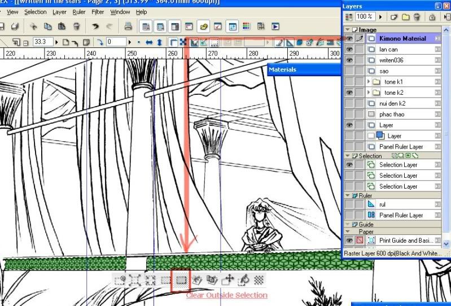This screenshot has height=306, width=451.
Task: Open the View menu
Action: (x=12, y=12)
